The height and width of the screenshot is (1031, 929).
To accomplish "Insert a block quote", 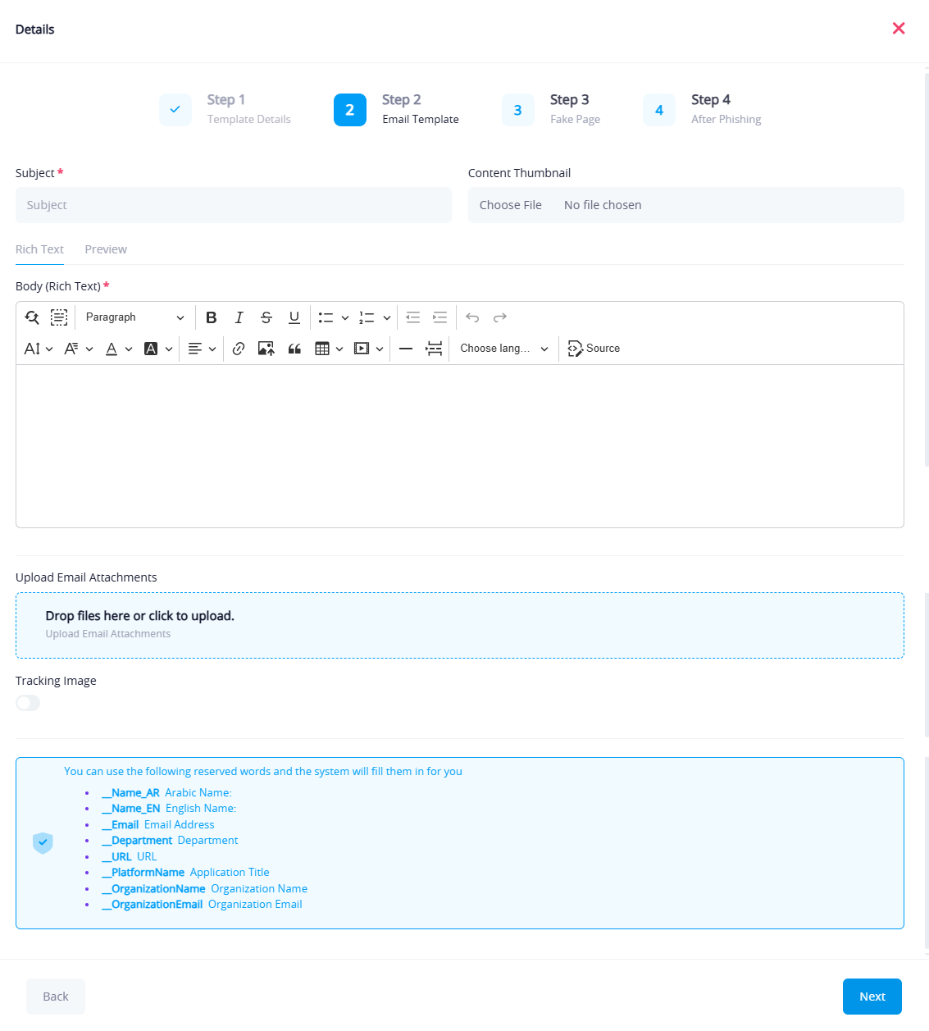I will [x=294, y=349].
